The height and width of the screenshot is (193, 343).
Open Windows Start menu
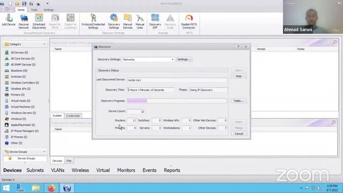coord(6,188)
